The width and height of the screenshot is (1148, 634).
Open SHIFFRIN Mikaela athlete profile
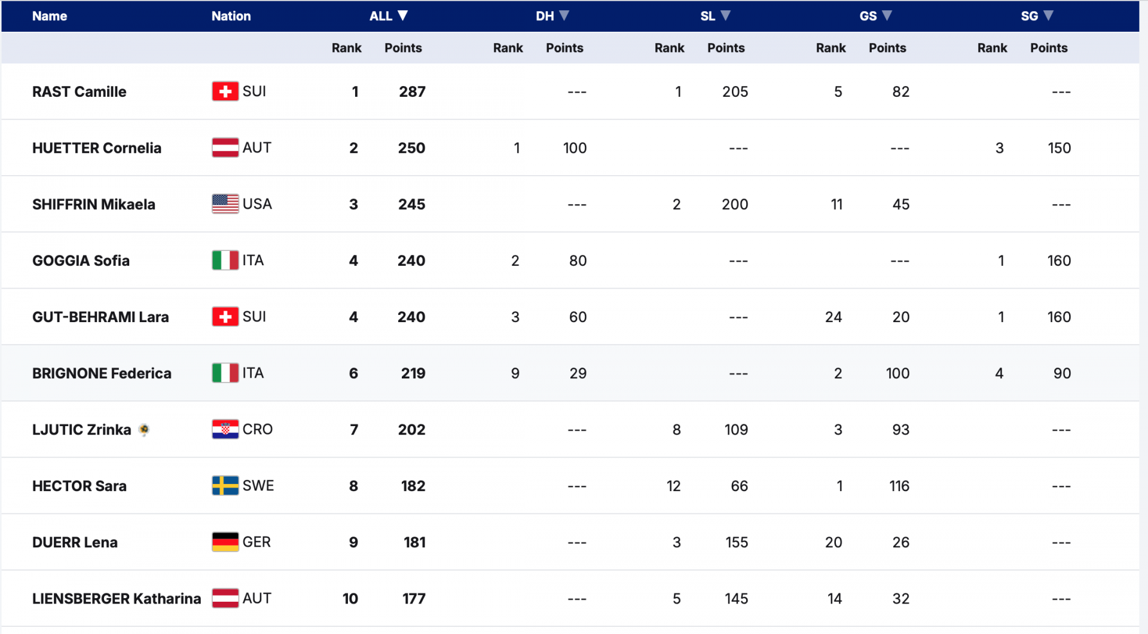click(93, 204)
